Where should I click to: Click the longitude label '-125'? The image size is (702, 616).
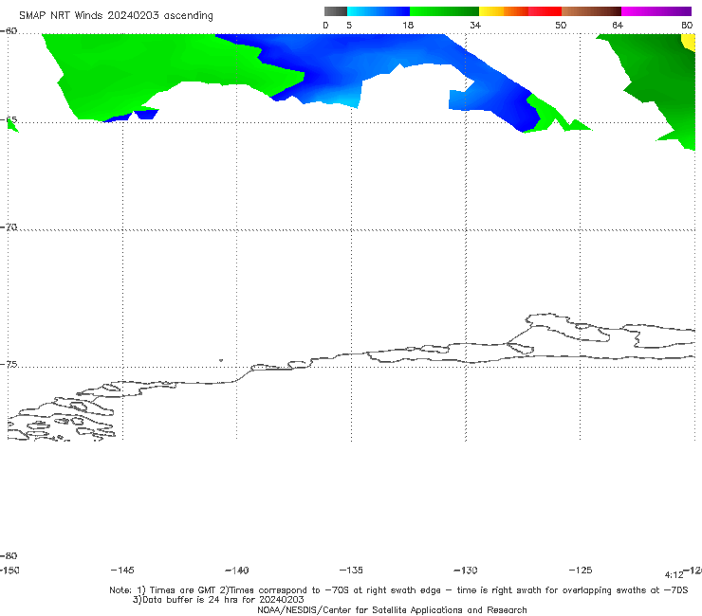point(581,570)
